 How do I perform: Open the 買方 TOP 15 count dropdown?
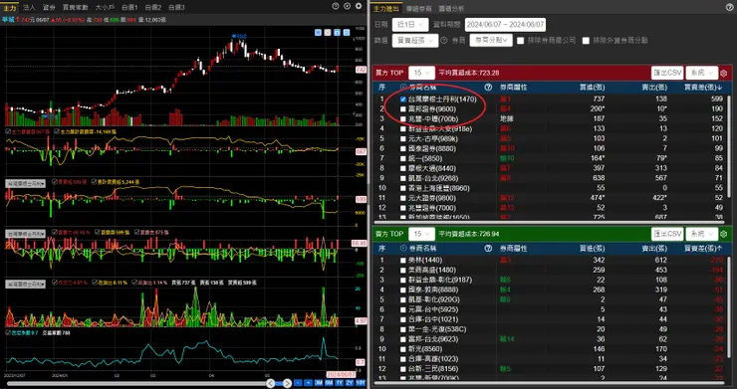(421, 73)
